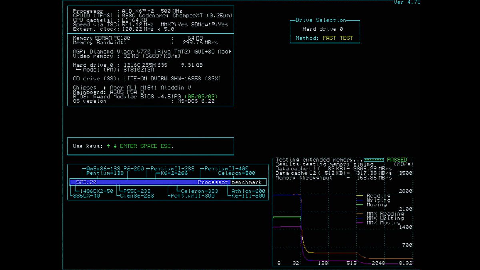Click the 8192 x-axis label on graph
Viewport: 480px width, 270px height.
tap(405, 263)
